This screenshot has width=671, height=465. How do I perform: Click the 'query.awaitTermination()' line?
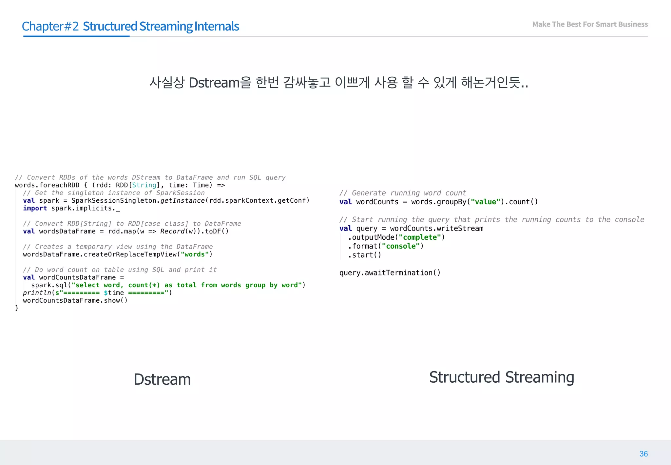[x=390, y=273]
